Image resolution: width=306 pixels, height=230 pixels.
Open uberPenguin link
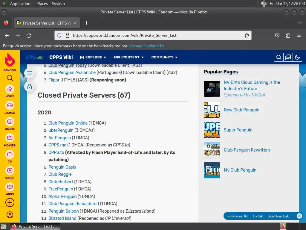click(61, 130)
